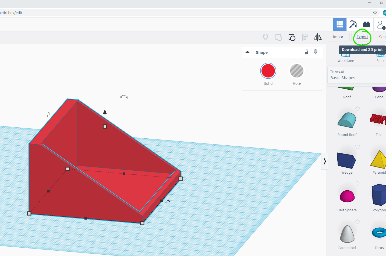Open the Bricks mode icon
This screenshot has height=256, width=386.
pos(367,24)
